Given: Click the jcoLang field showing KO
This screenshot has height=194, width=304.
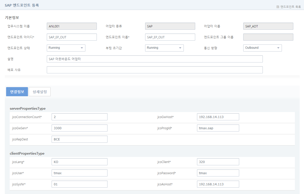Looking at the screenshot, I should click(80, 161).
